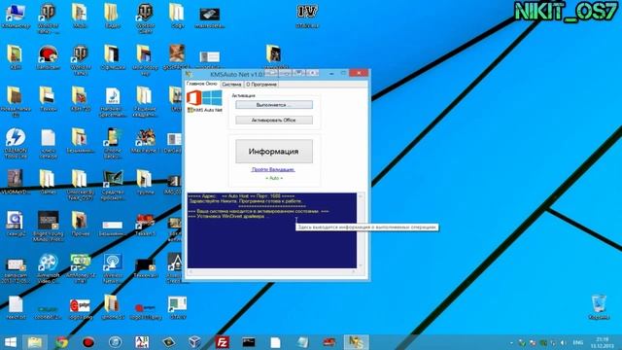Select the Компьютер desktop icon
The height and width of the screenshot is (350, 622).
[16, 17]
